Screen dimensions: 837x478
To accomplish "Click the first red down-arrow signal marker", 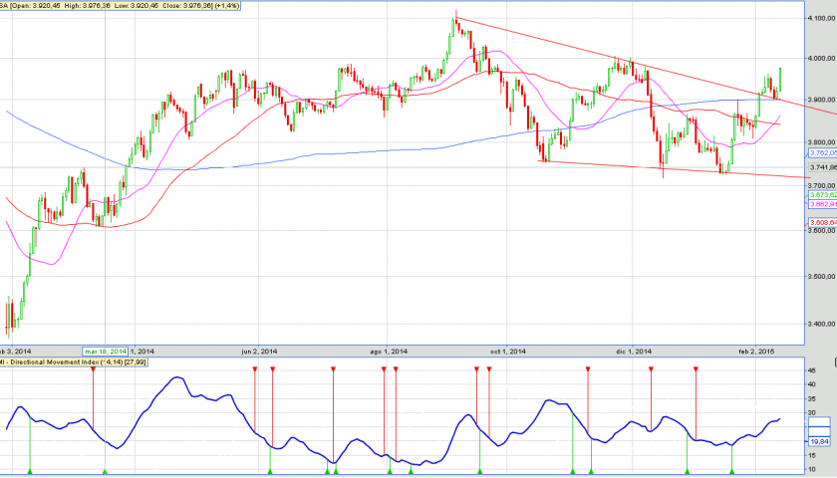I will (x=93, y=369).
